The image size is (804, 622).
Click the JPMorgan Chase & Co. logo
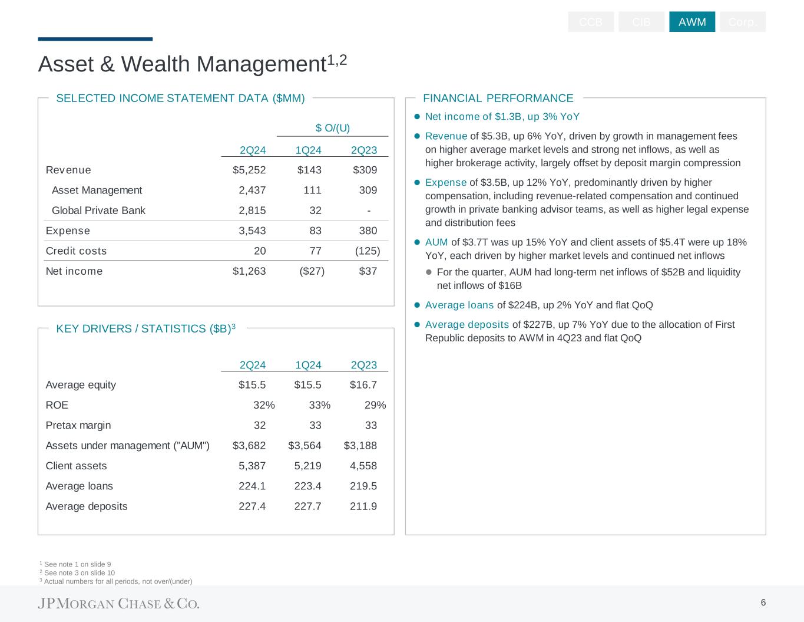coord(119,603)
